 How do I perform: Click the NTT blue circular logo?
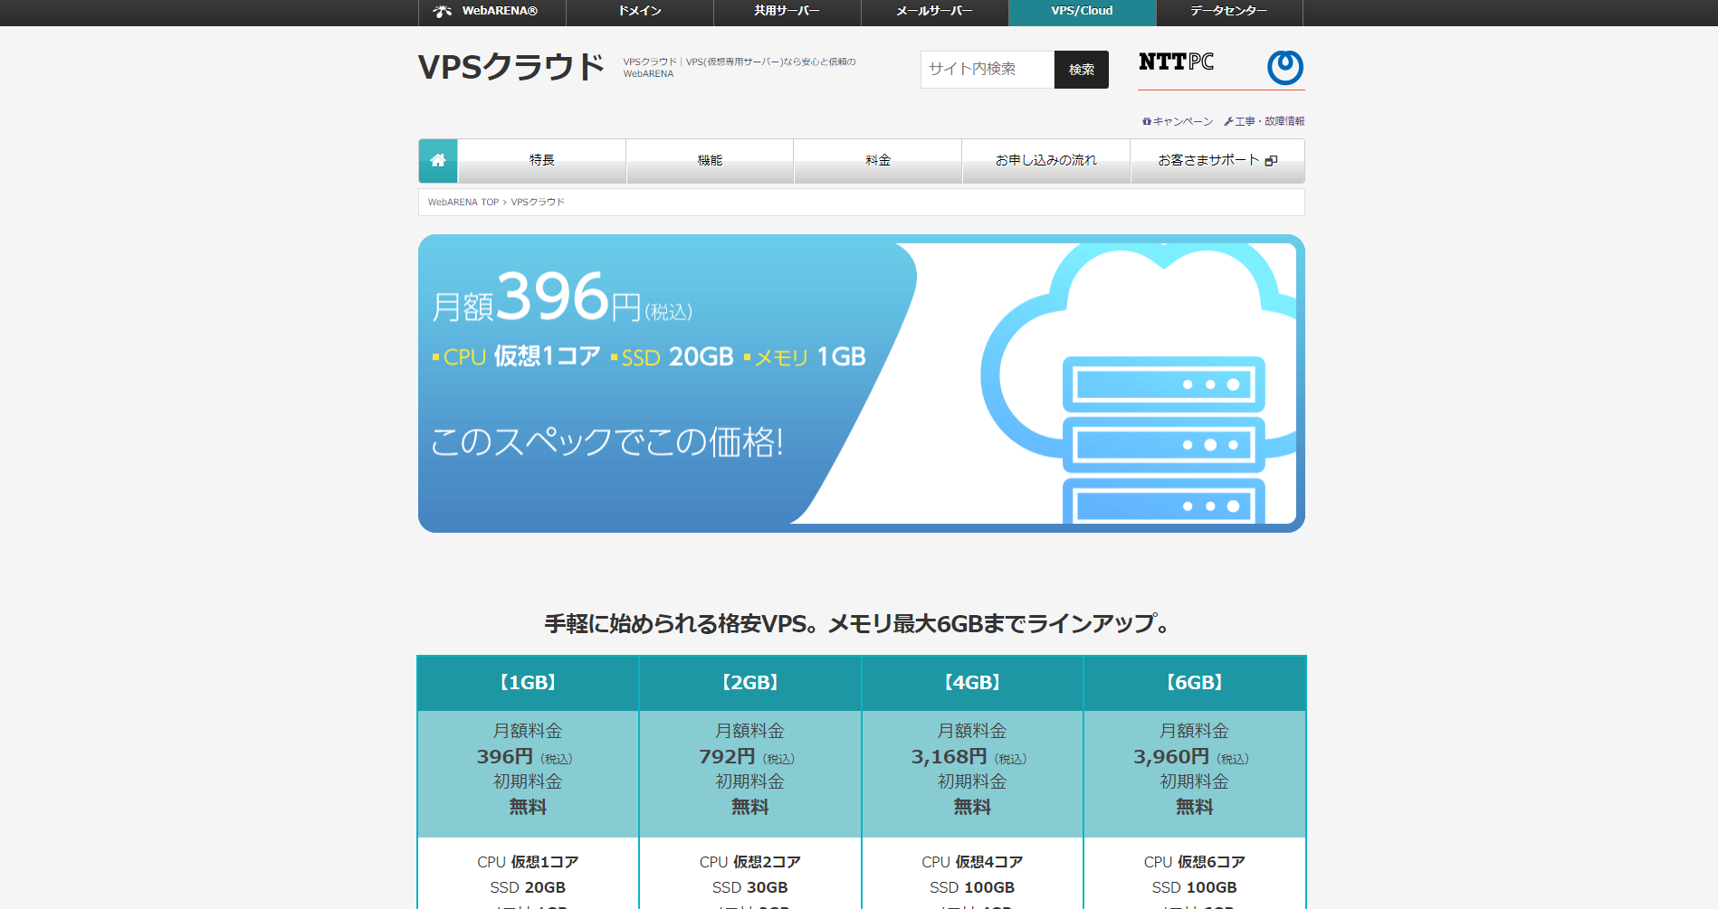click(1284, 67)
